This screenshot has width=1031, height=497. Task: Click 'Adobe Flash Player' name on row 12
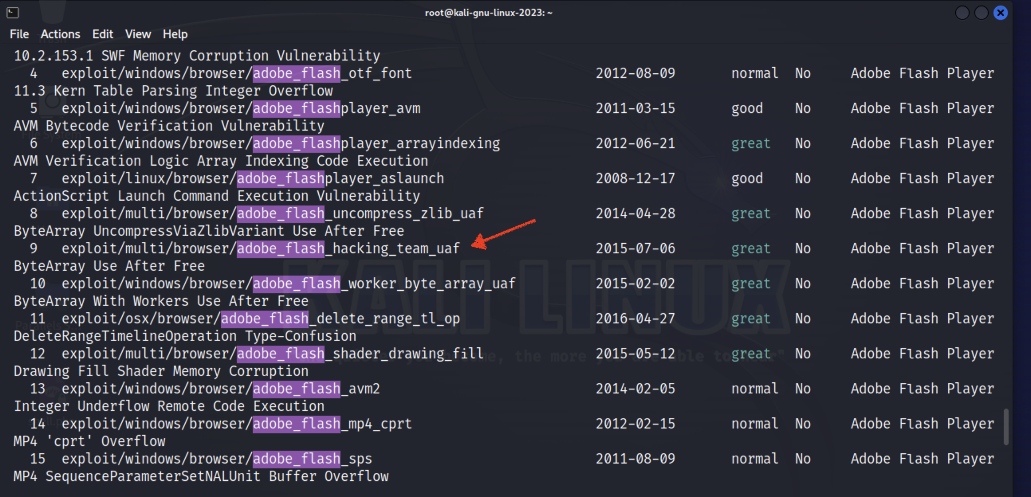click(x=923, y=354)
